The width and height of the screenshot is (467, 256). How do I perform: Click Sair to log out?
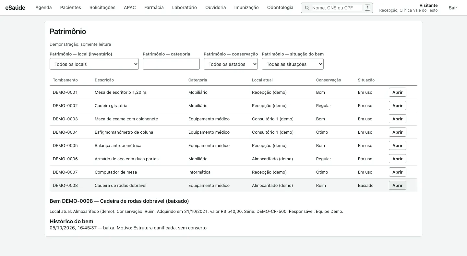[453, 8]
